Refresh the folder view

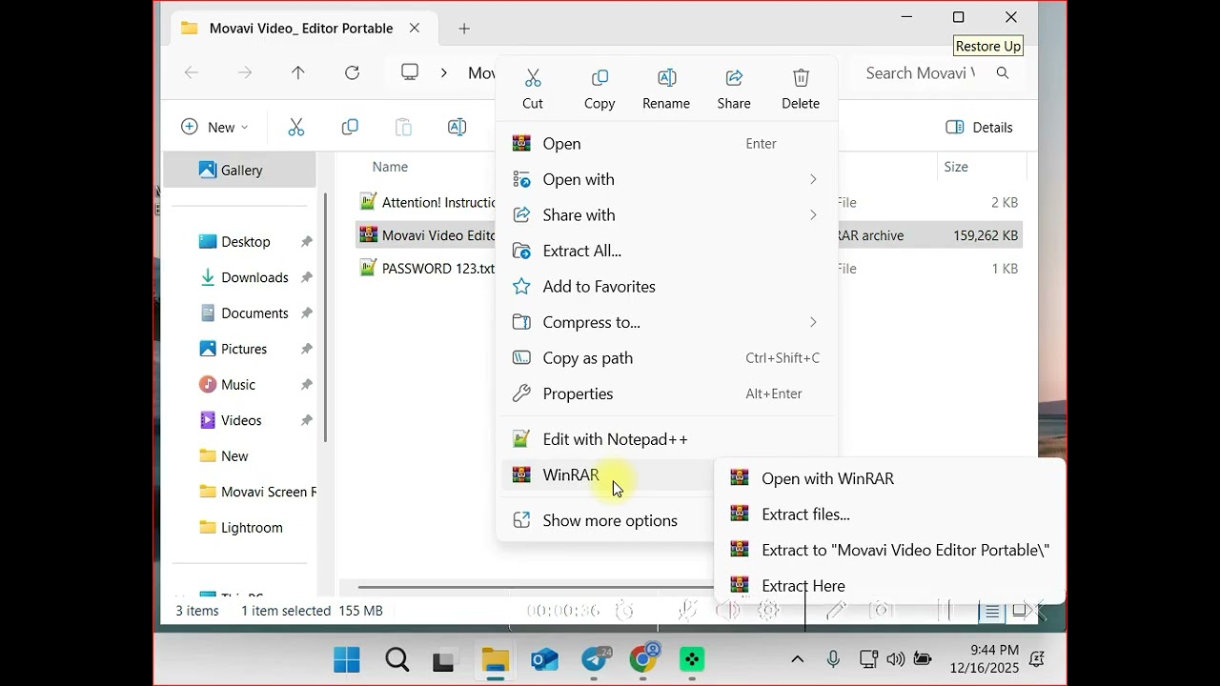pos(352,72)
